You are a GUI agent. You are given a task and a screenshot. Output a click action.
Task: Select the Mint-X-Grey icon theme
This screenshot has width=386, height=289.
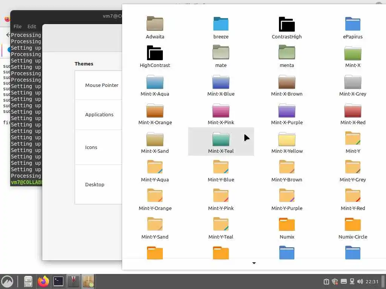point(353,85)
